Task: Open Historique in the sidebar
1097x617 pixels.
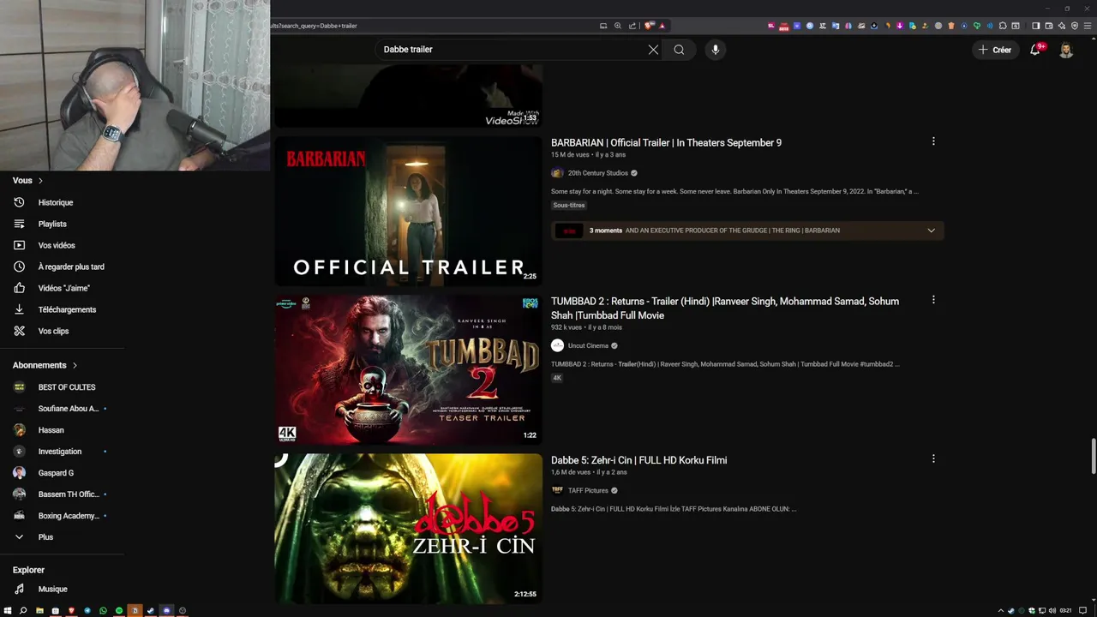Action: point(56,202)
